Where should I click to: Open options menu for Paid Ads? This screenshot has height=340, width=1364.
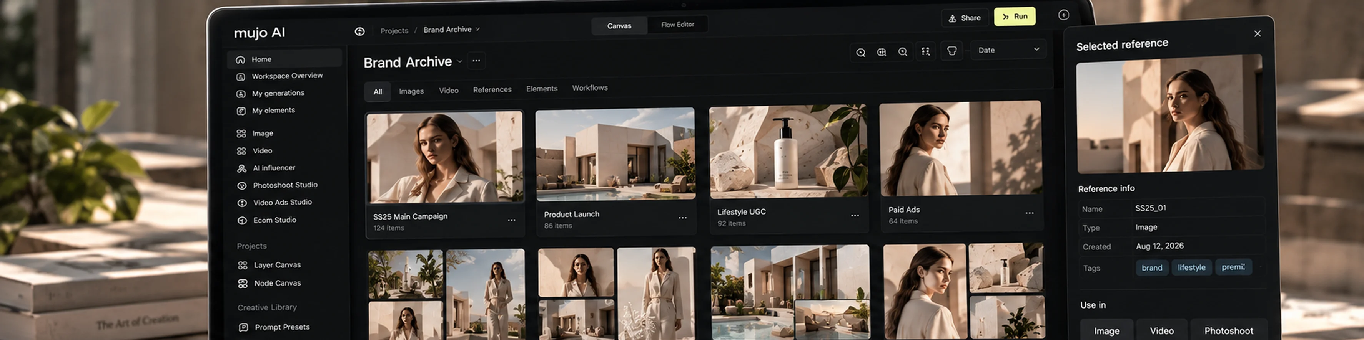tap(1029, 213)
